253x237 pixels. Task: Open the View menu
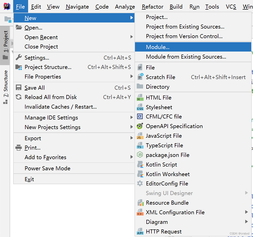[53, 7]
